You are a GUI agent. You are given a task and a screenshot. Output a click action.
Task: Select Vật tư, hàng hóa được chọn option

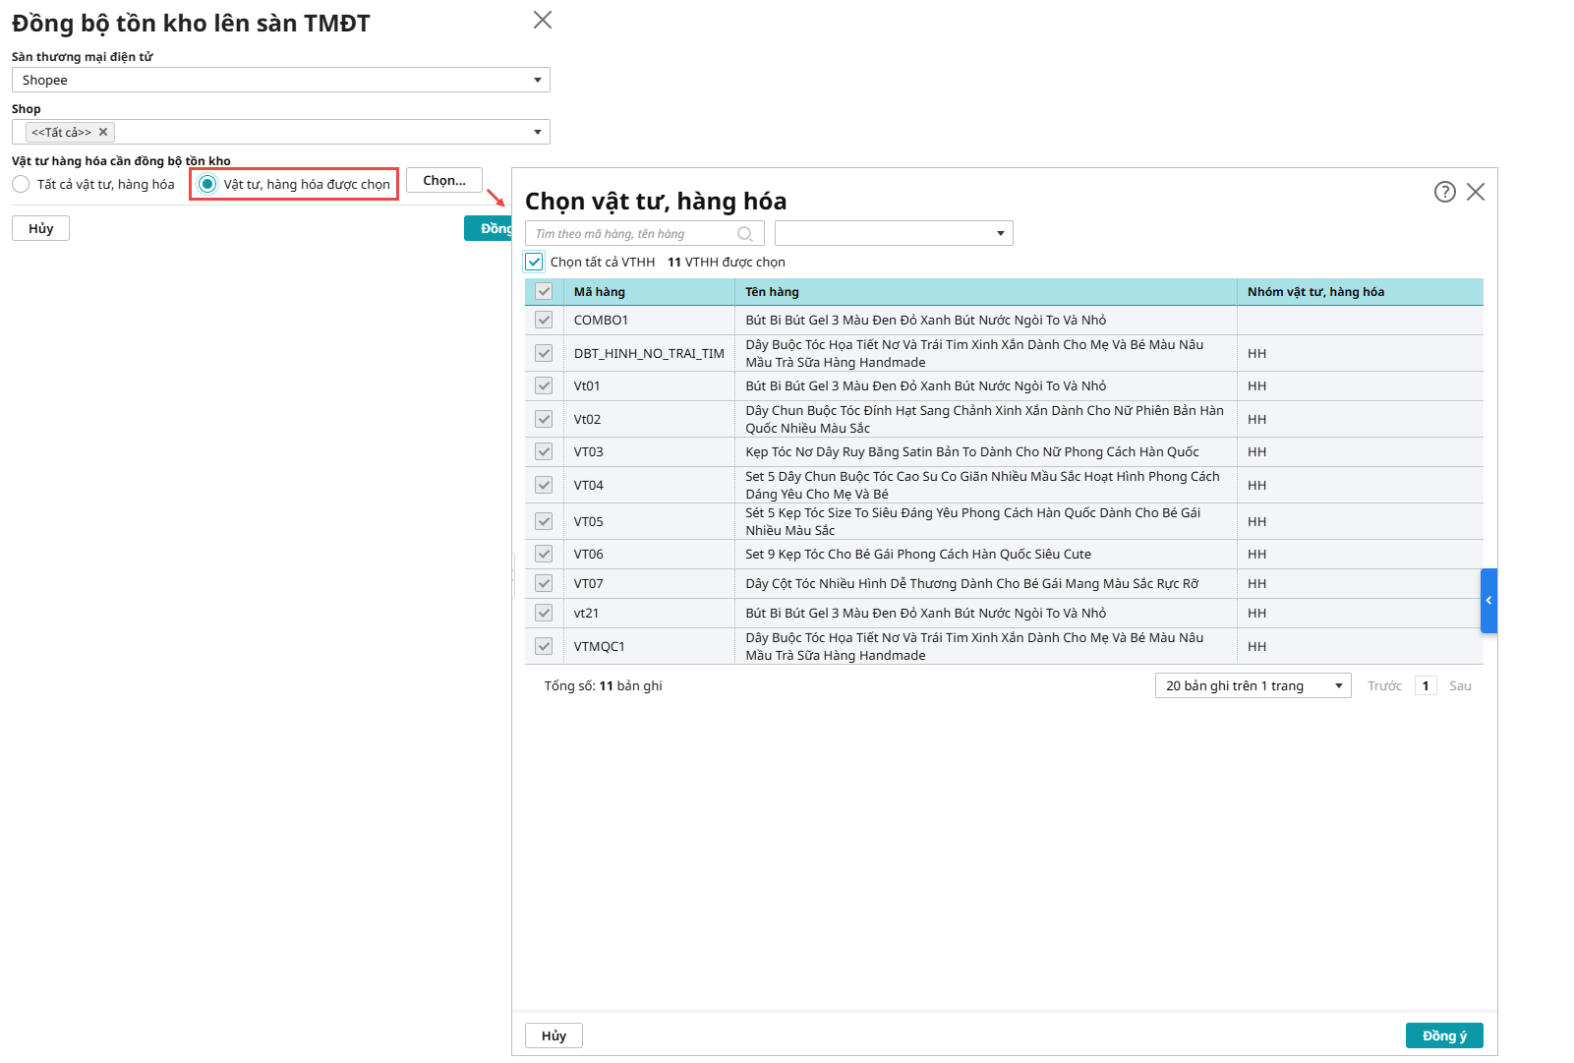207,184
